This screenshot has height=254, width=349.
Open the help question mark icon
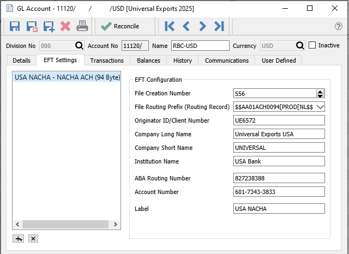pos(339,26)
